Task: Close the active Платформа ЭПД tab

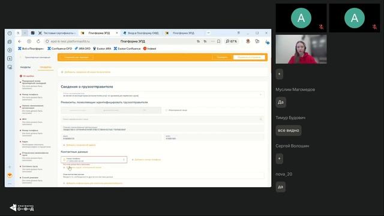Action: 117,33
